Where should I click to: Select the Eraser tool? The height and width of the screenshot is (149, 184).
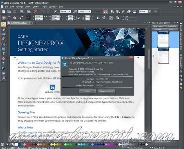coord(3,39)
